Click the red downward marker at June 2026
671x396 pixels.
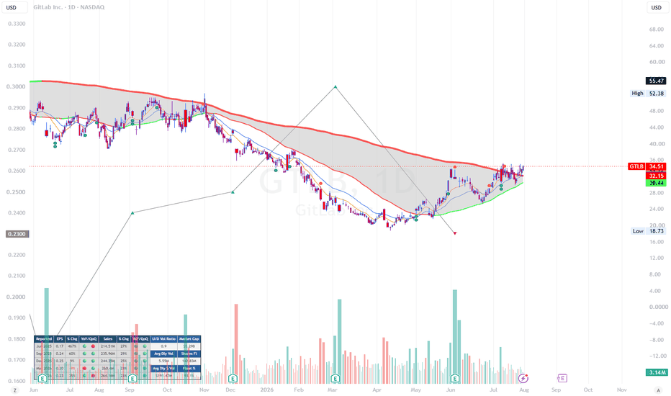455,233
